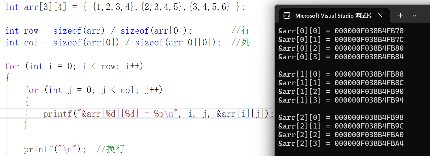
Task: Close the Microsoft Visual Studio console tab
Action: click(380, 15)
